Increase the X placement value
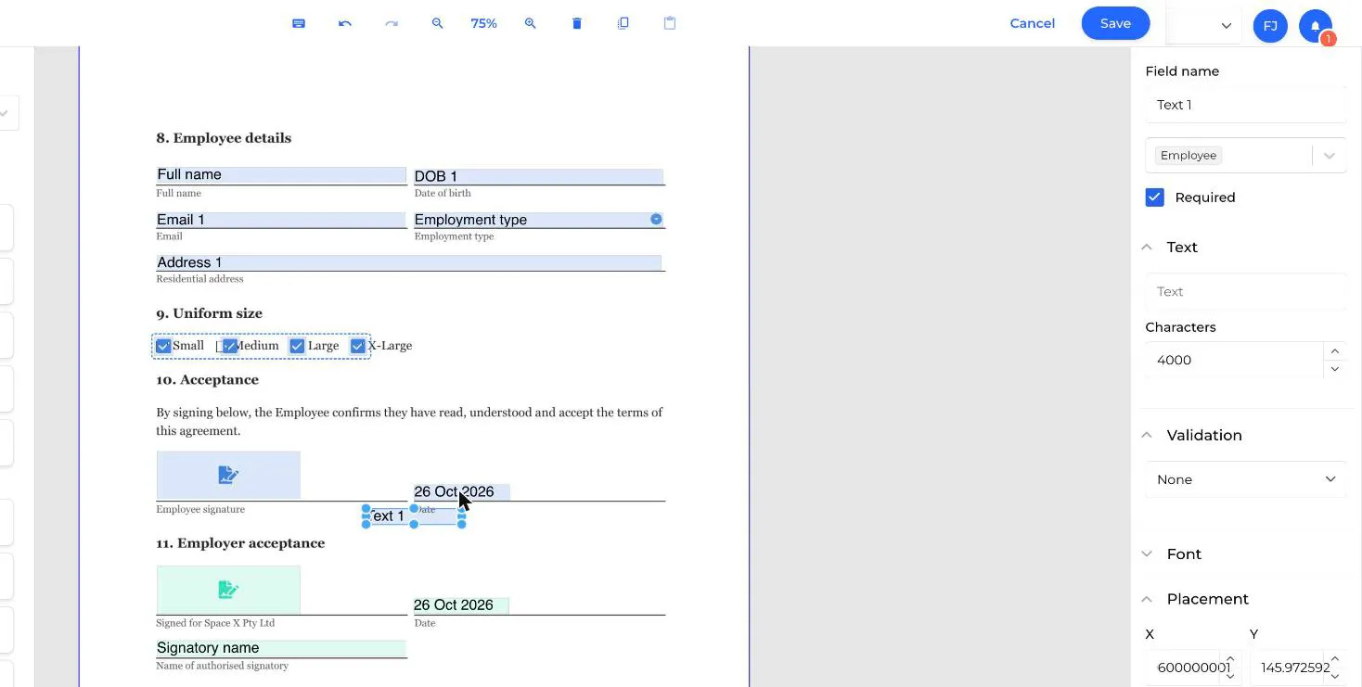 [1230, 659]
